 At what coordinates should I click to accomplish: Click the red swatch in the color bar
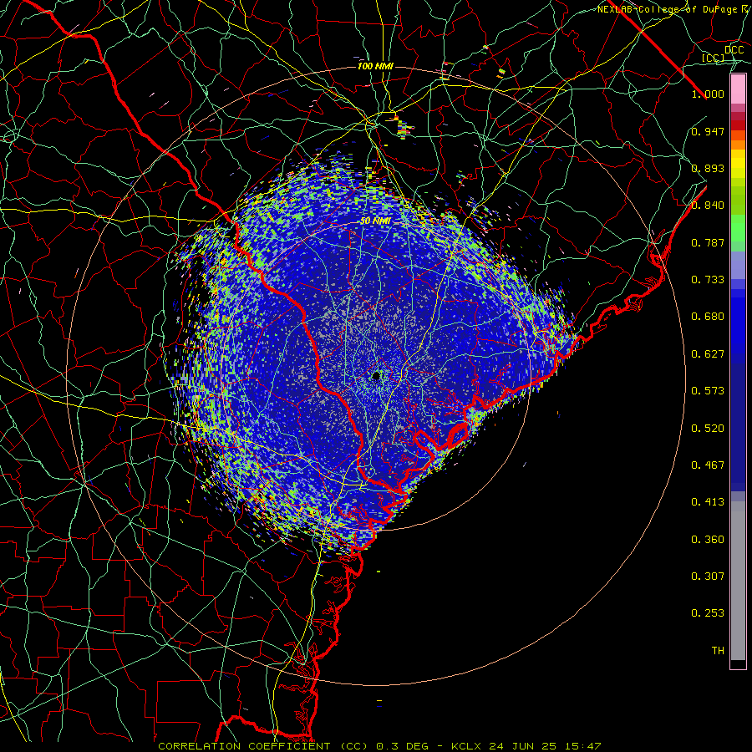pos(738,124)
